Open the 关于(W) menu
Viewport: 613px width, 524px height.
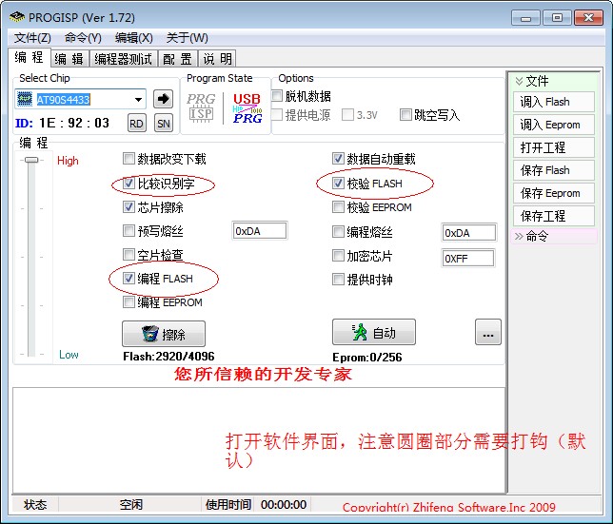coord(188,38)
